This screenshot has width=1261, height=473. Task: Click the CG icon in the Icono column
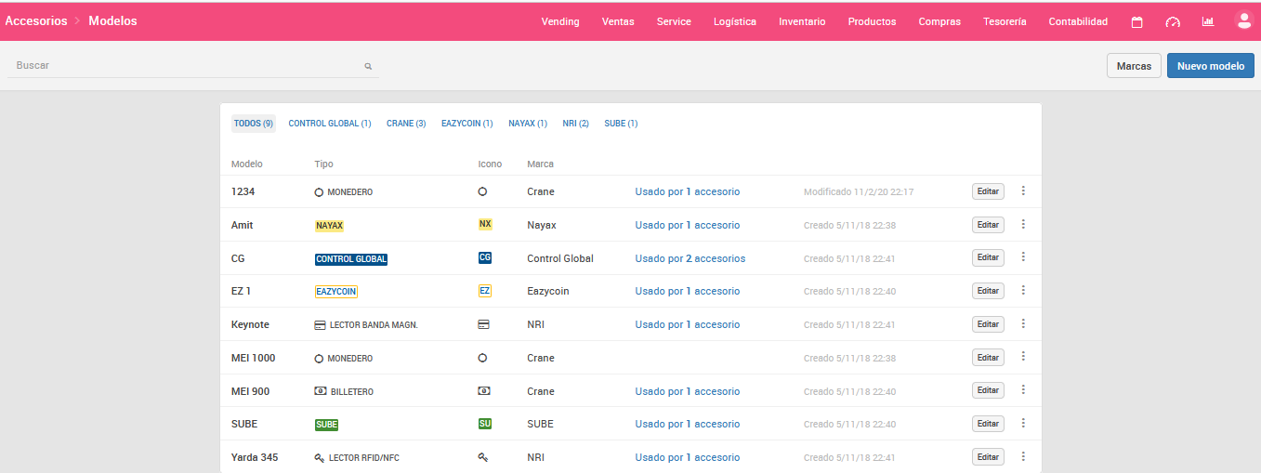[485, 257]
